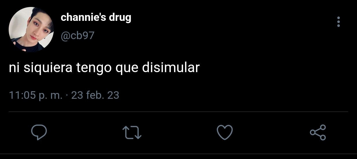This screenshot has width=357, height=159.
Task: Like the tweet with the heart icon
Action: pyautogui.click(x=225, y=133)
